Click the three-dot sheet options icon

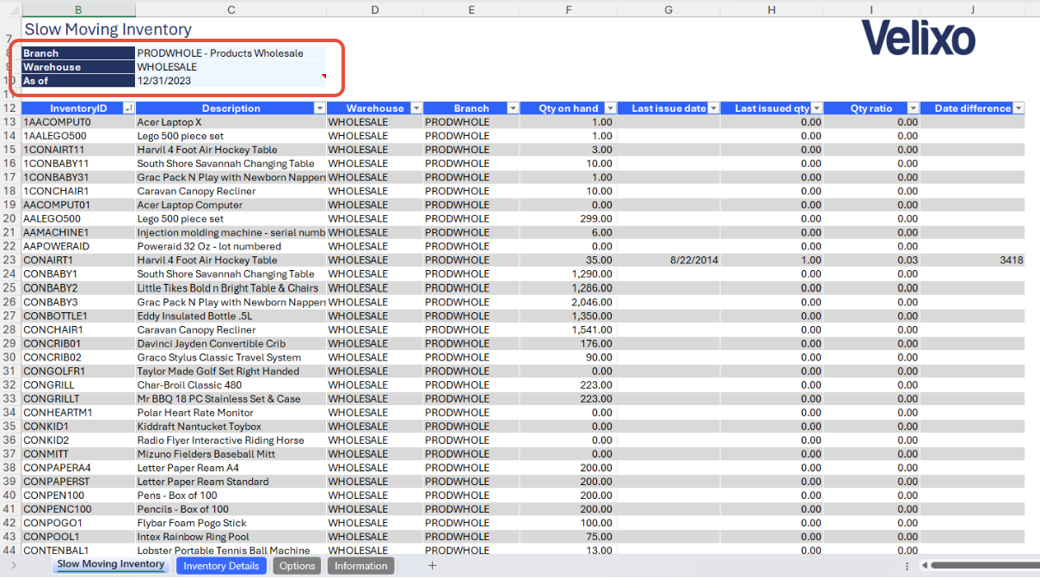click(907, 566)
